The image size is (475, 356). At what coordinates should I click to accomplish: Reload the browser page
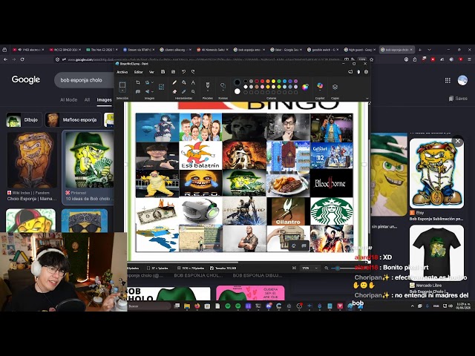22,59
